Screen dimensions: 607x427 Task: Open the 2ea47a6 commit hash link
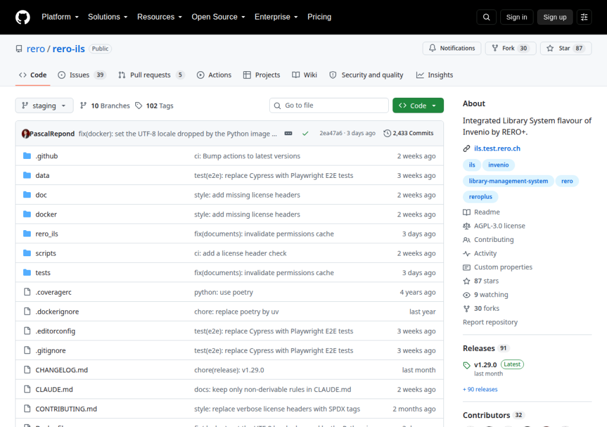coord(331,133)
